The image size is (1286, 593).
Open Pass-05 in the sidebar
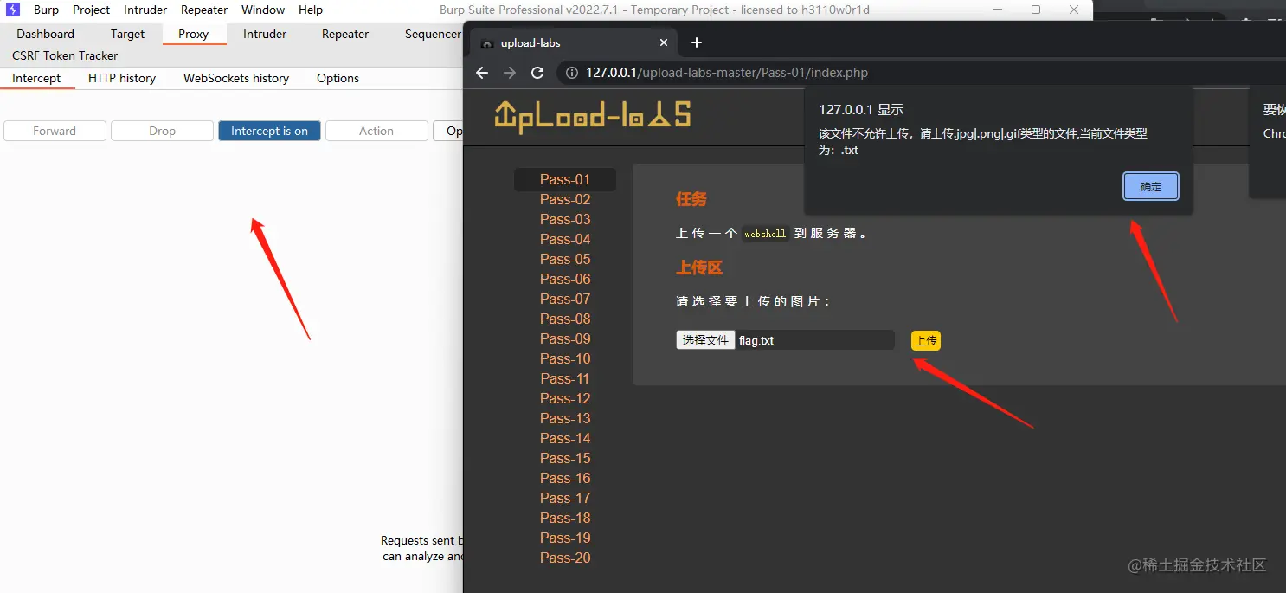[565, 259]
